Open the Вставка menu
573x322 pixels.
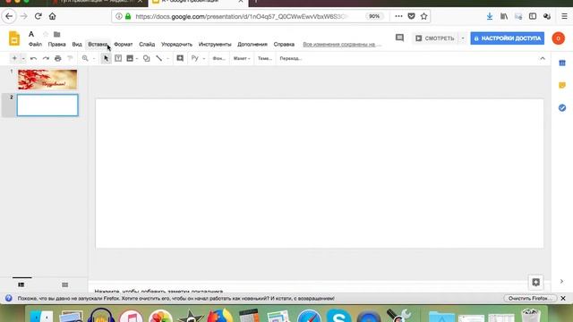(x=98, y=44)
